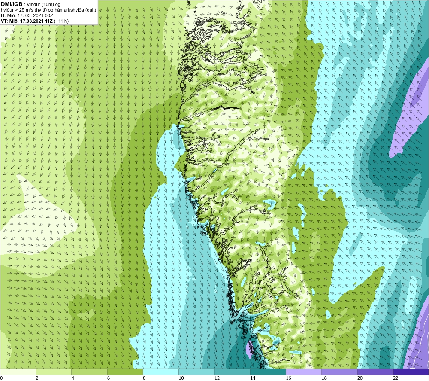Click the "6" tick label on scale
The height and width of the screenshot is (381, 429).
109,378
